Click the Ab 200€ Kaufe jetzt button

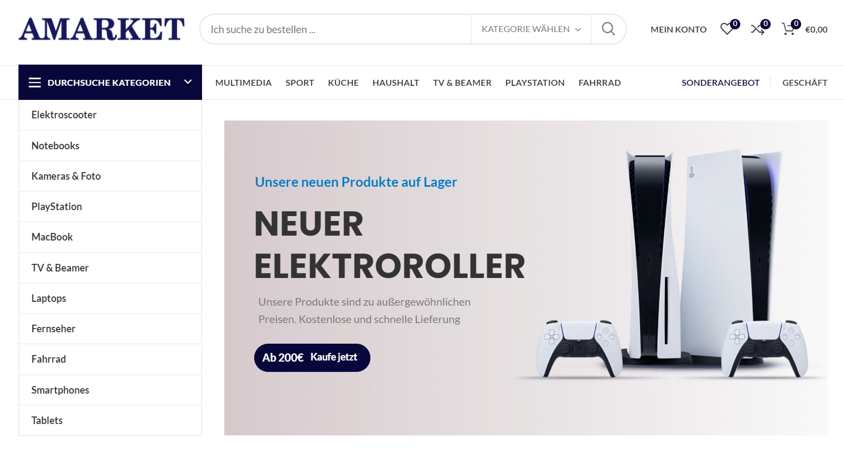pyautogui.click(x=312, y=358)
